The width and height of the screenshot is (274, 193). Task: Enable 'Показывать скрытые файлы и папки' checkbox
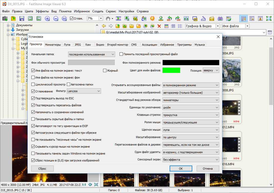point(33,119)
